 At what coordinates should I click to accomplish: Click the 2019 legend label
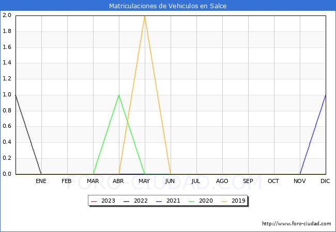pyautogui.click(x=238, y=201)
